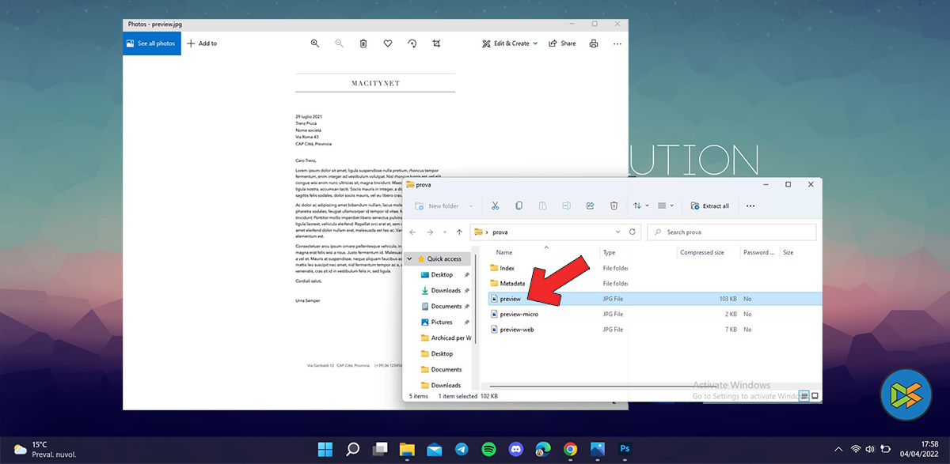Click the Cut scissors icon in Explorer
Viewport: 950px width, 464px height.
[495, 206]
